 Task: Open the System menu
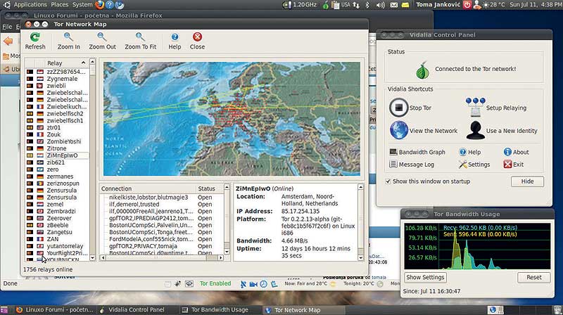pos(82,5)
